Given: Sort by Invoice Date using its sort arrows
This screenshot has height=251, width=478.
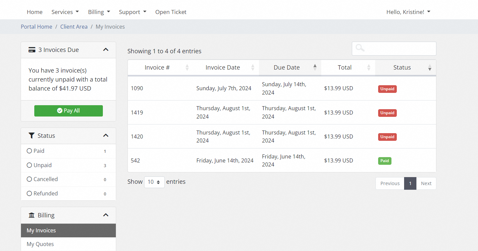Looking at the screenshot, I should (253, 68).
